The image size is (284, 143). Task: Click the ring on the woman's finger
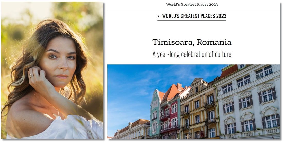(31, 75)
